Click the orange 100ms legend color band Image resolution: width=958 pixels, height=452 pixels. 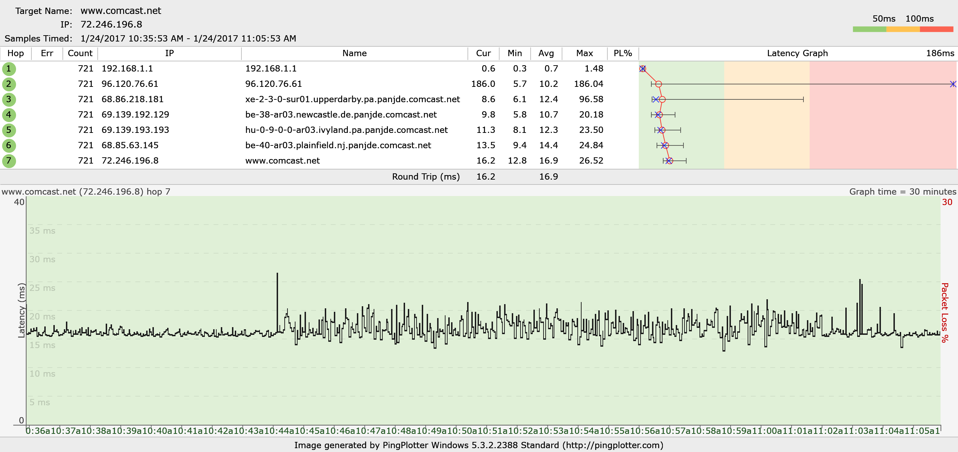pos(903,29)
